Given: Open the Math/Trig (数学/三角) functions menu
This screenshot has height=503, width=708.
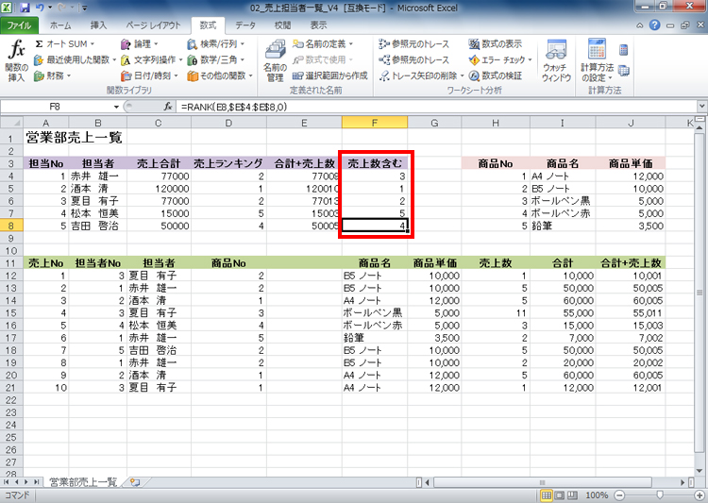Looking at the screenshot, I should click(x=216, y=59).
